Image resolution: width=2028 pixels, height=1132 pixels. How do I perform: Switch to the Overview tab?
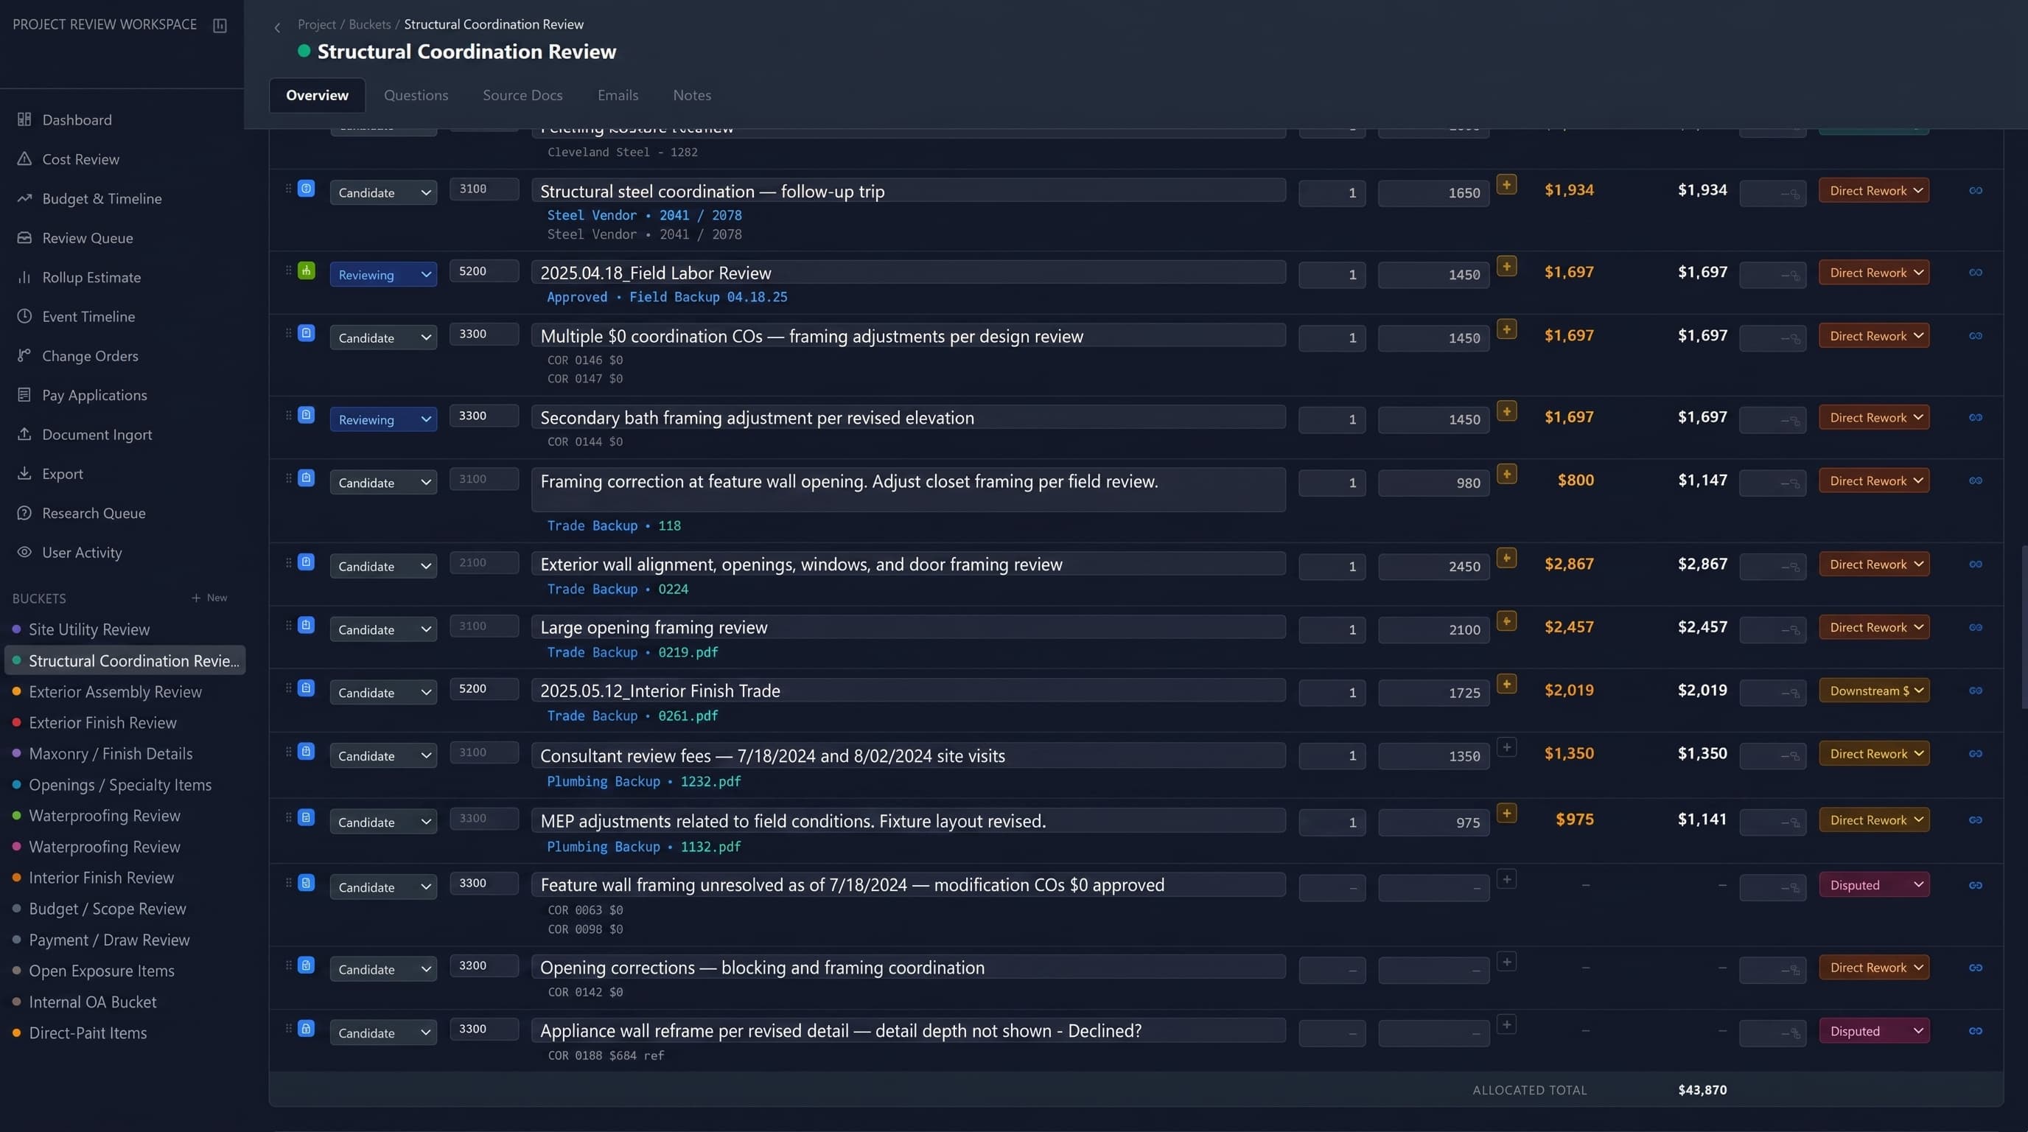[x=318, y=95]
